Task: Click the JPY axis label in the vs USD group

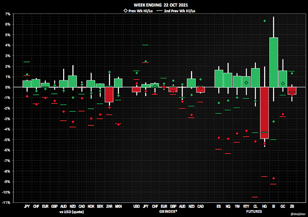Action: point(27,206)
